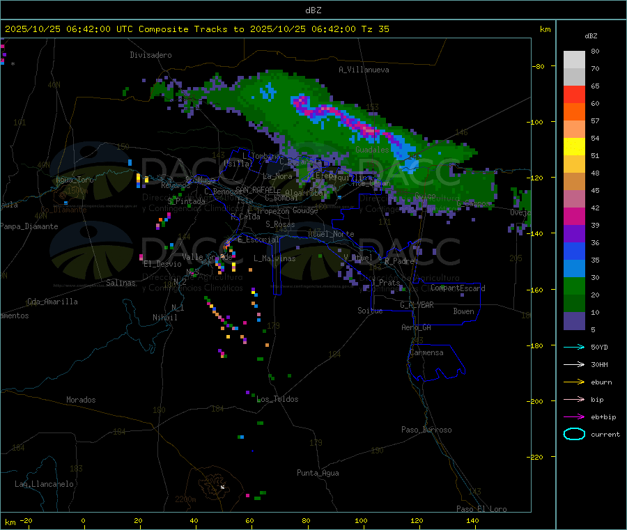This screenshot has width=627, height=530.
Task: Click the Paso_El_Loro map label
Action: pyautogui.click(x=481, y=509)
